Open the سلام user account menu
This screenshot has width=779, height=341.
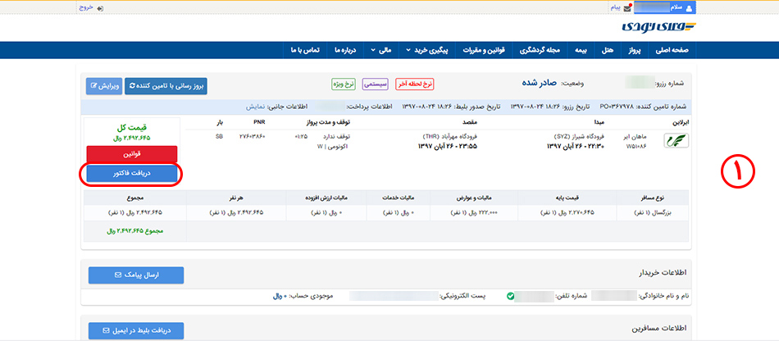(x=665, y=7)
